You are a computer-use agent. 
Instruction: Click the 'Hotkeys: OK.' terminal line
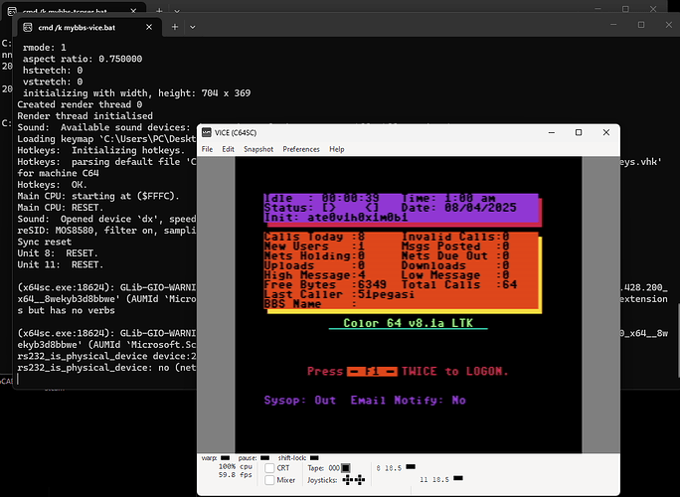[x=52, y=185]
